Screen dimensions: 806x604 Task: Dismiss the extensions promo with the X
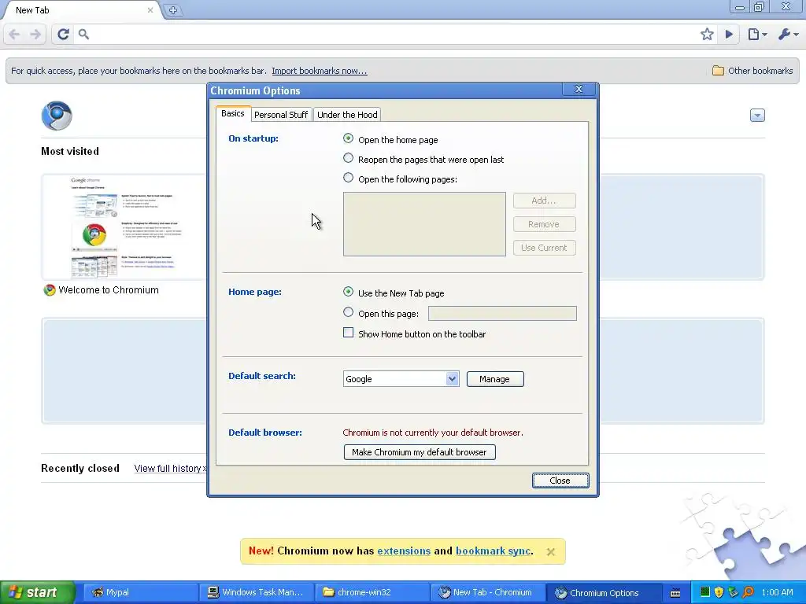(x=550, y=551)
